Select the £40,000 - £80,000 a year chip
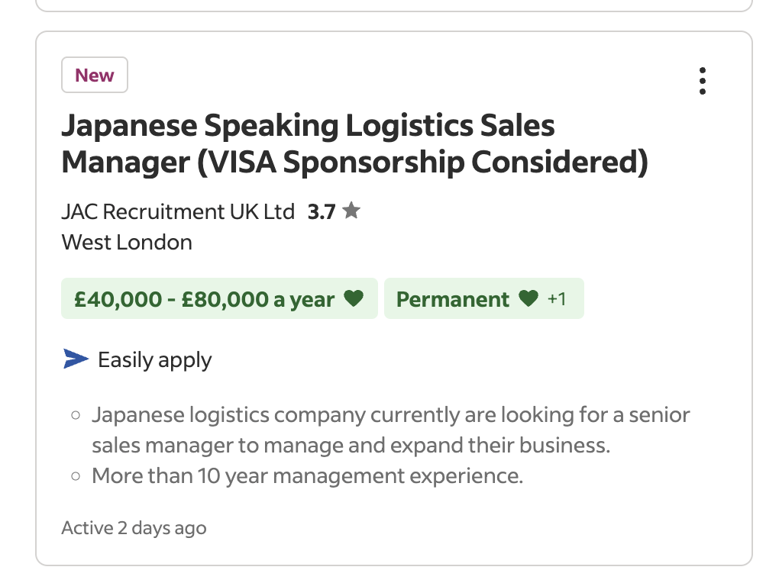Image resolution: width=779 pixels, height=583 pixels. pyautogui.click(x=205, y=298)
